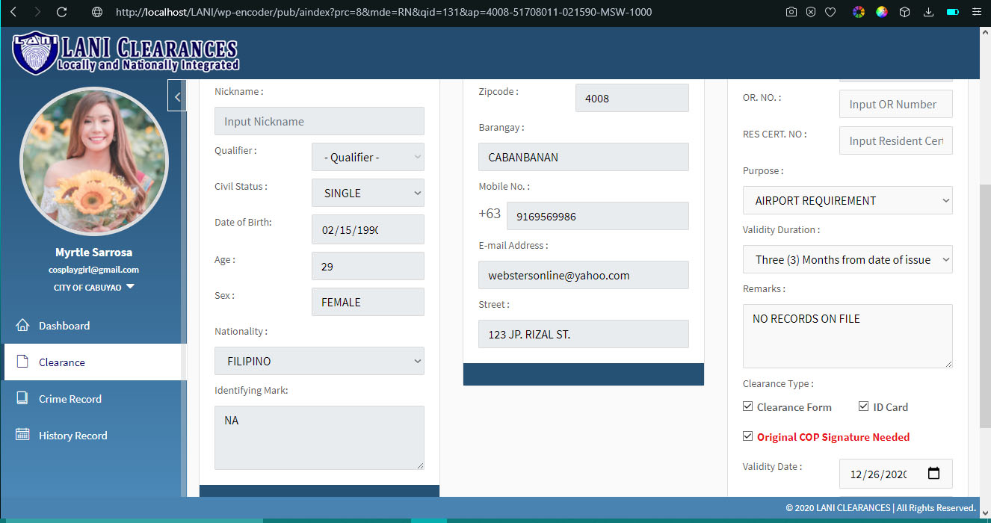Open the Dashboard menu item
This screenshot has height=523, width=991.
[64, 326]
